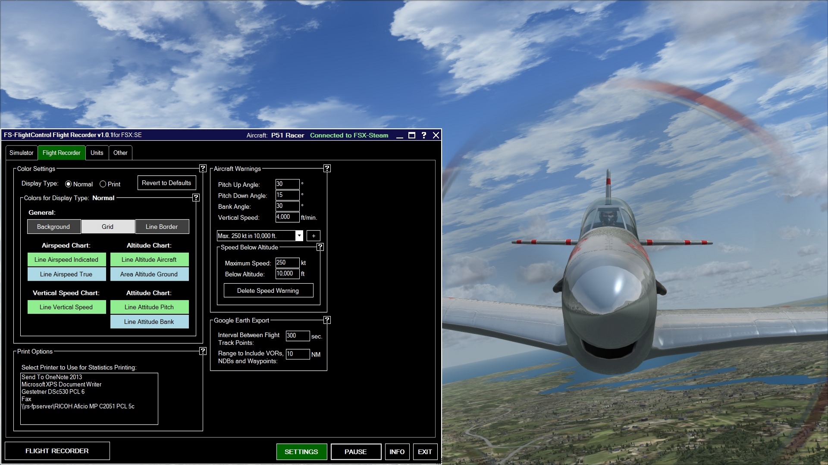This screenshot has width=828, height=465.
Task: Click the PAUSE button
Action: coord(354,451)
